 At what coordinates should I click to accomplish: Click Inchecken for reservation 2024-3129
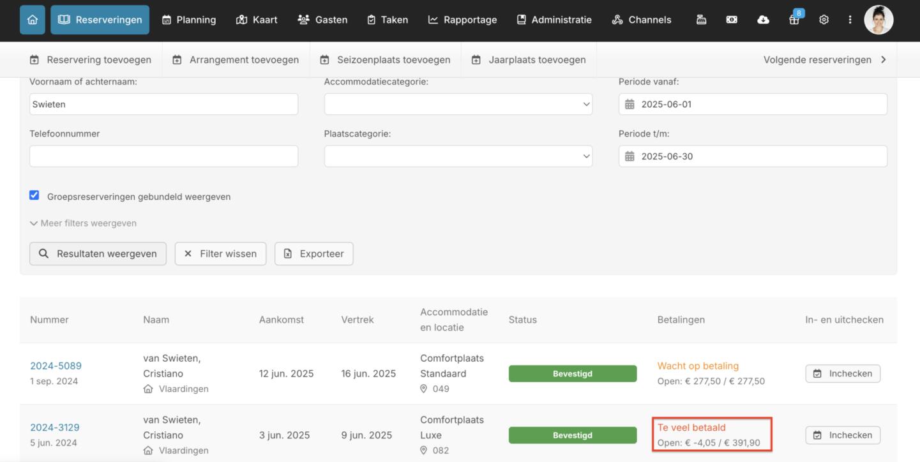click(843, 435)
